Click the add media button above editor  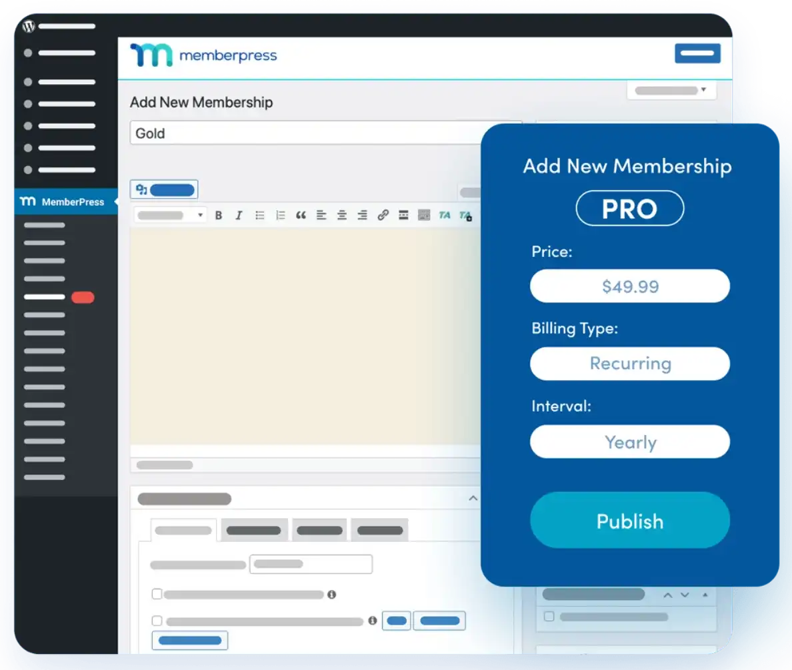(x=164, y=190)
